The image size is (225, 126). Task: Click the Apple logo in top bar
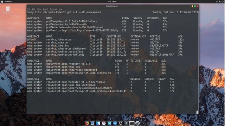click(2, 1)
